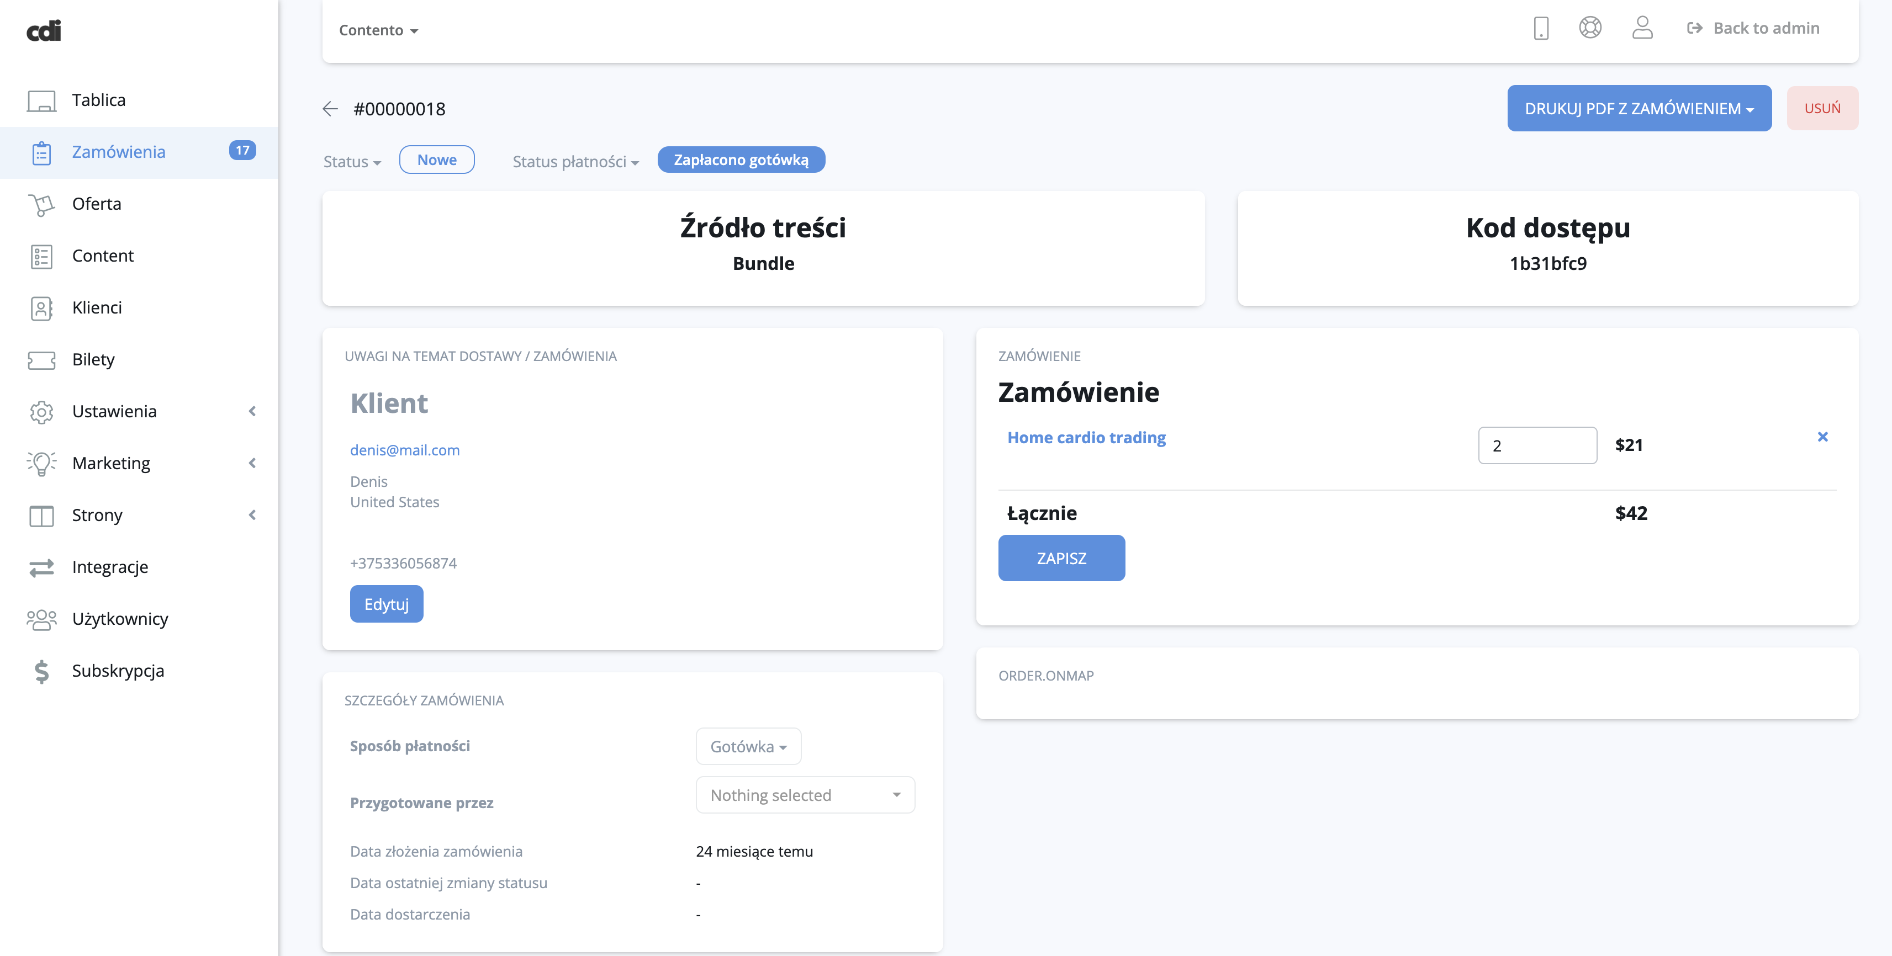Image resolution: width=1892 pixels, height=956 pixels.
Task: Open the mobile device preview icon
Action: click(x=1541, y=29)
